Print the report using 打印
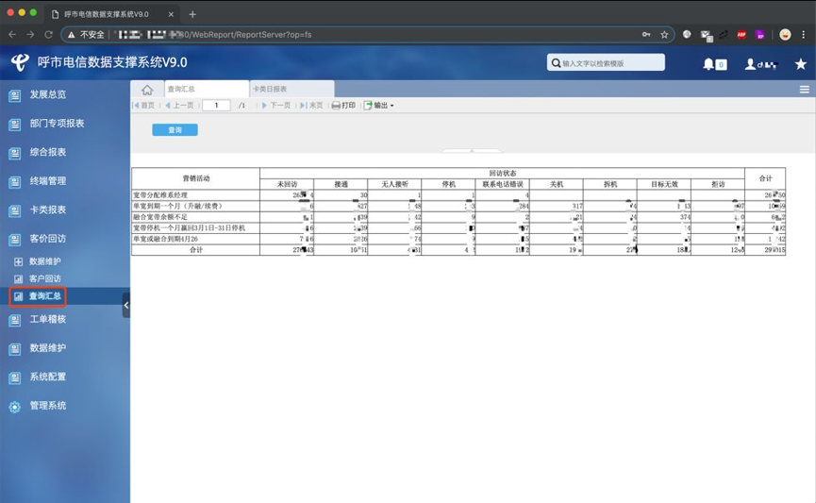816x503 pixels. tap(344, 105)
